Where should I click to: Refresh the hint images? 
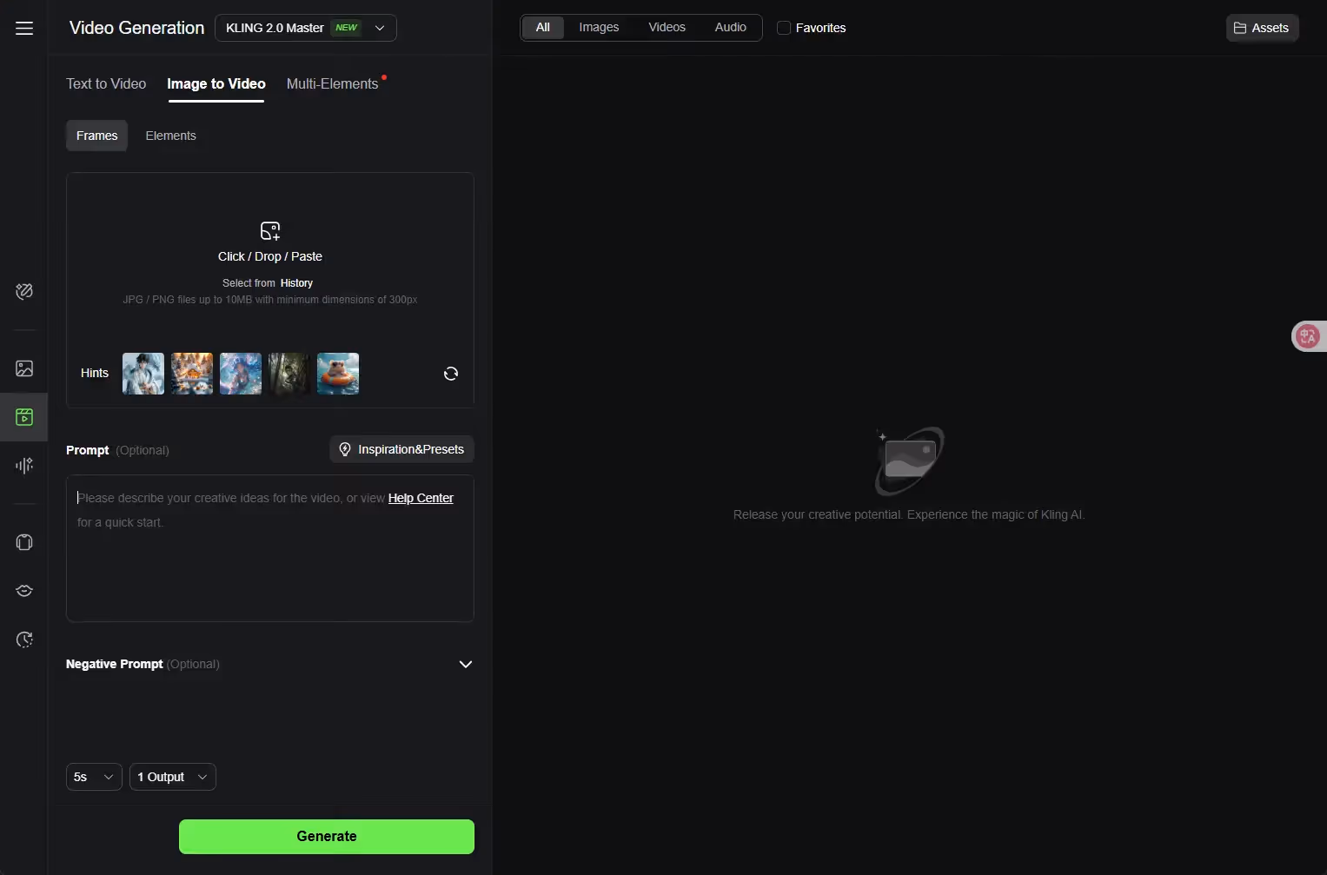[x=451, y=374]
